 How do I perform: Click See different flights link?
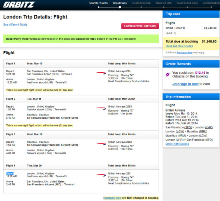pyautogui.click(x=15, y=24)
